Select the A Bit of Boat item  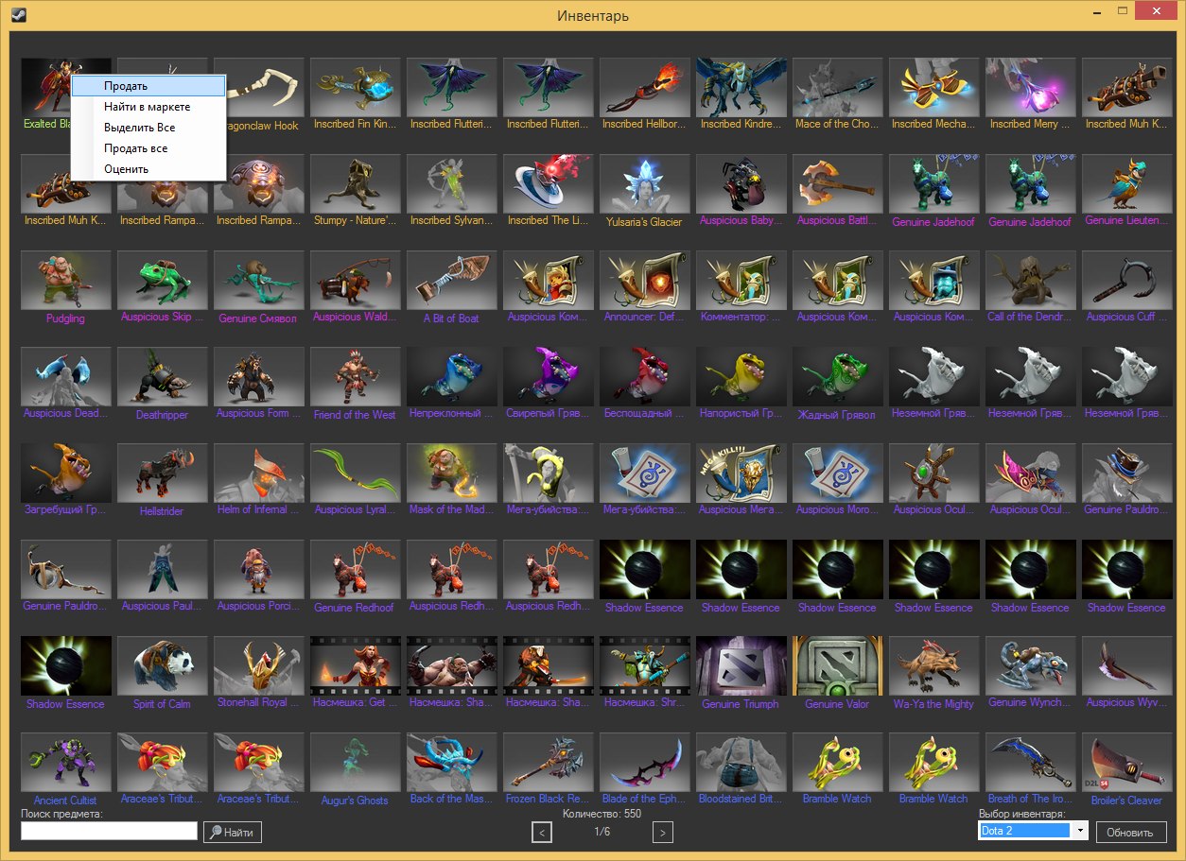(x=452, y=281)
